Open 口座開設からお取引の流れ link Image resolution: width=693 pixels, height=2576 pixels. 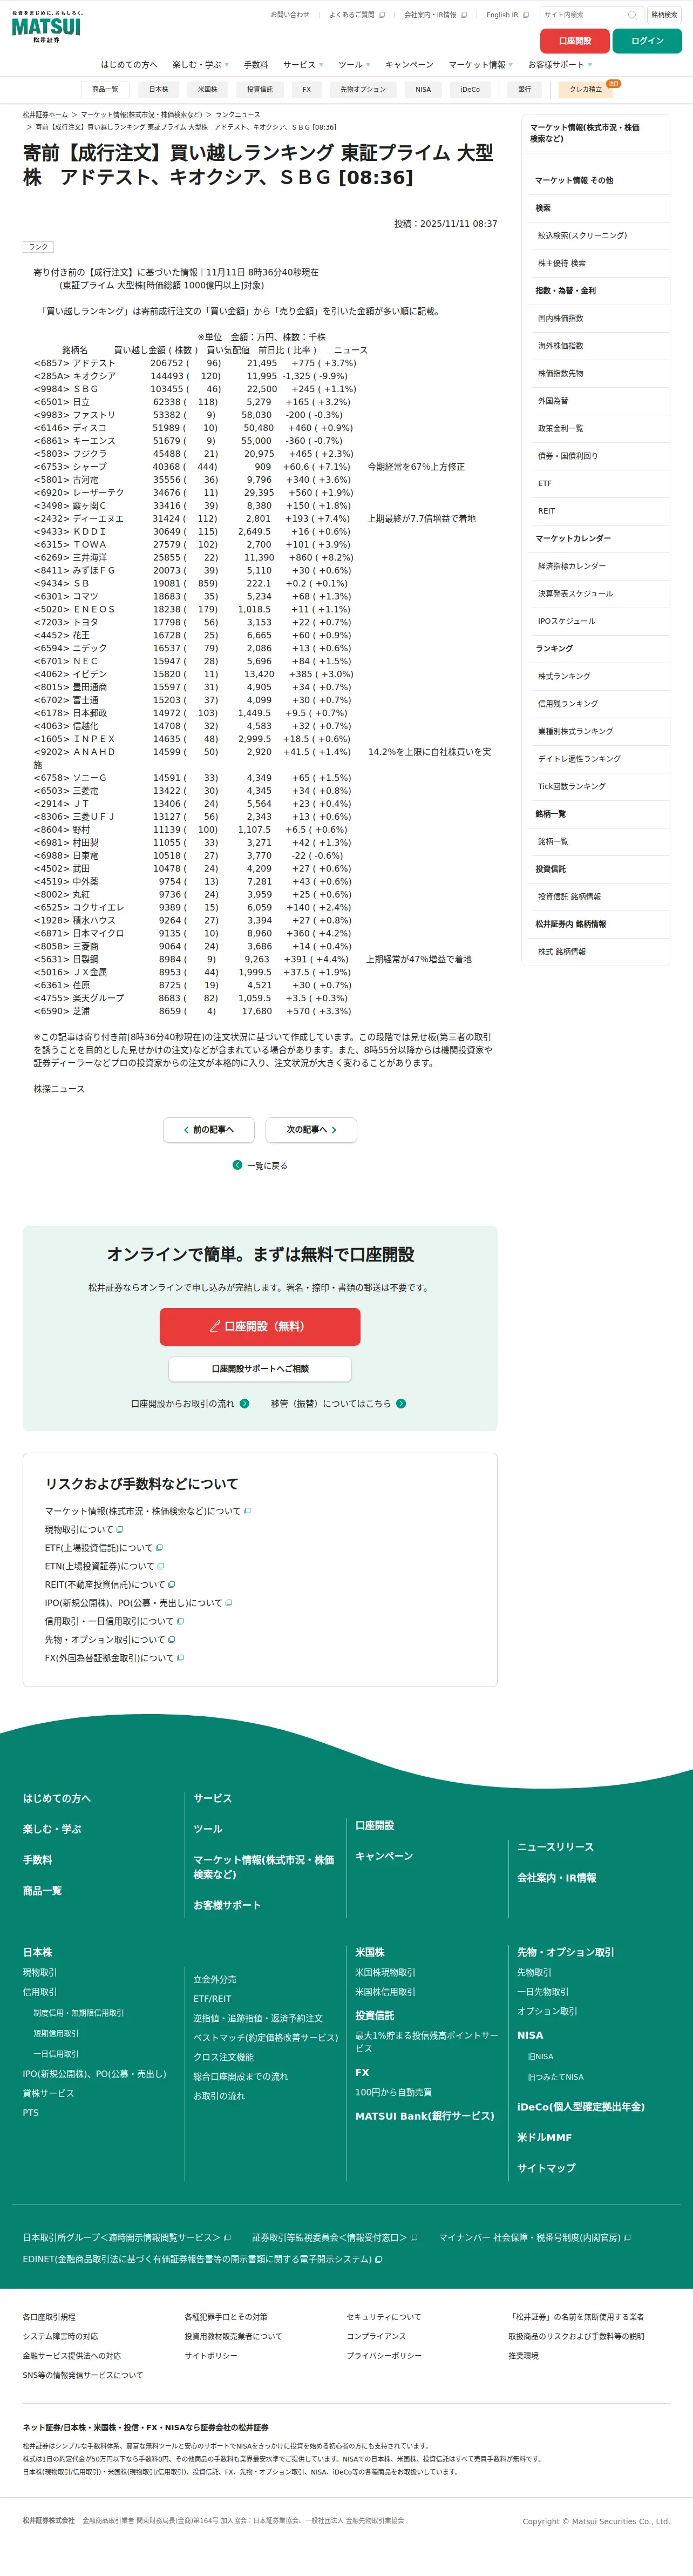click(190, 1403)
